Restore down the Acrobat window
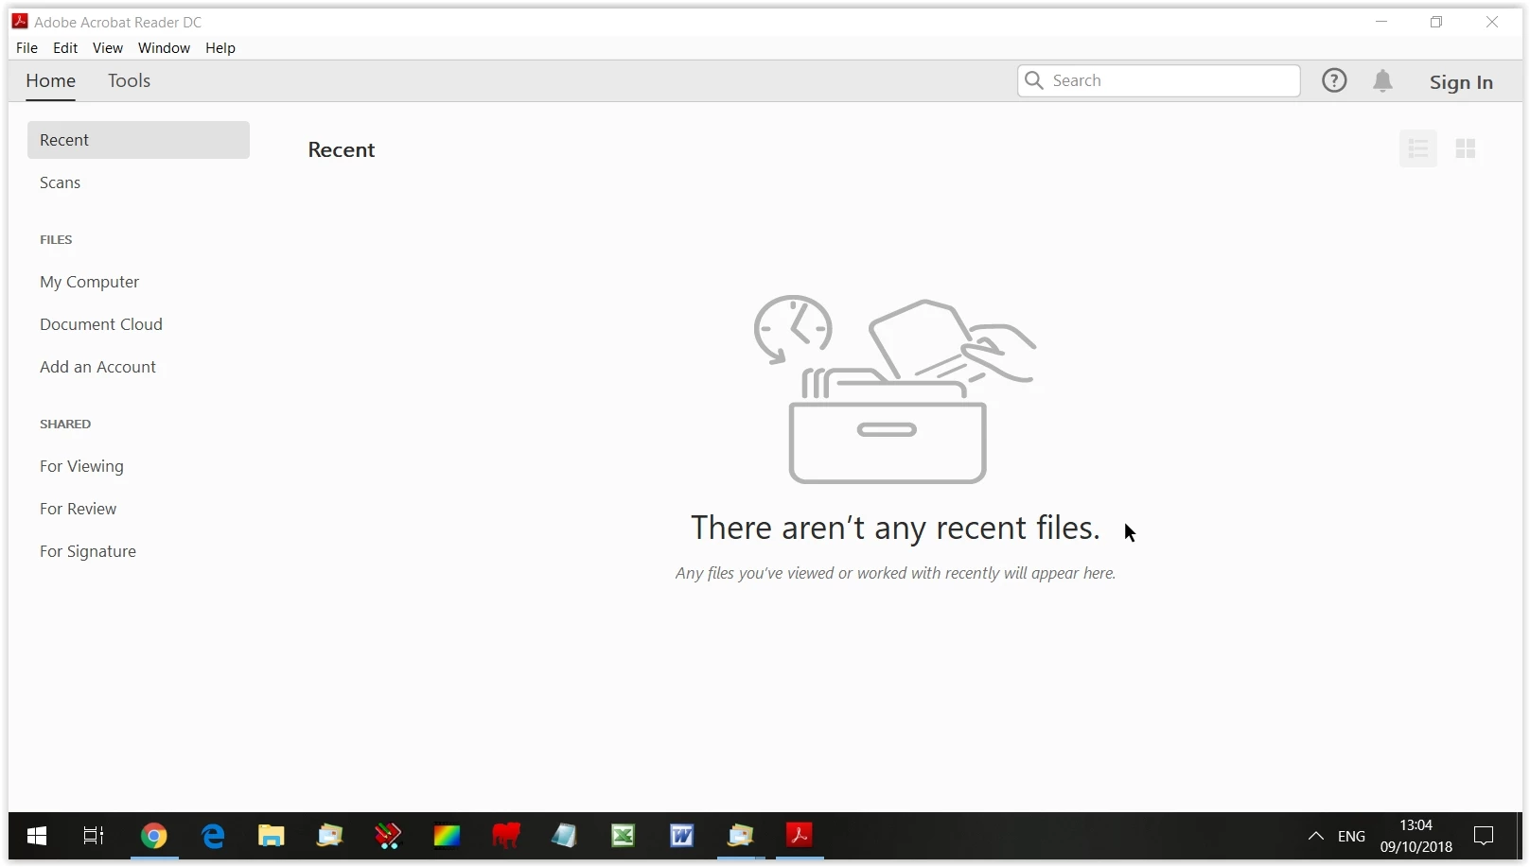1530x867 pixels. 1436,22
